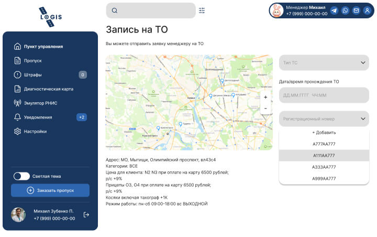Click the +2 notifications badge
377x237 pixels.
pos(82,117)
